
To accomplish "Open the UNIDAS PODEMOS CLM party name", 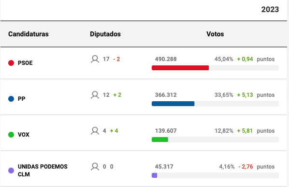I will click(43, 171).
